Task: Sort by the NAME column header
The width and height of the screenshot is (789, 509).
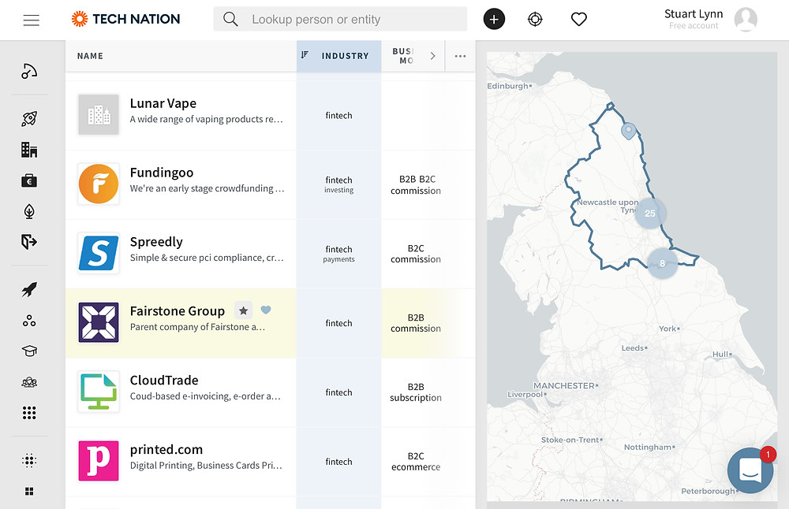Action: coord(90,56)
